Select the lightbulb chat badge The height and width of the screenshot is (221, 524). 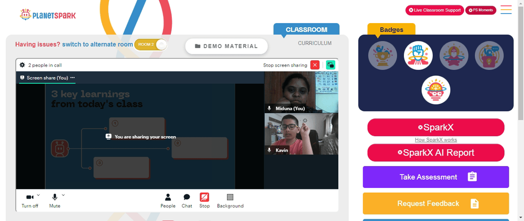[489, 56]
